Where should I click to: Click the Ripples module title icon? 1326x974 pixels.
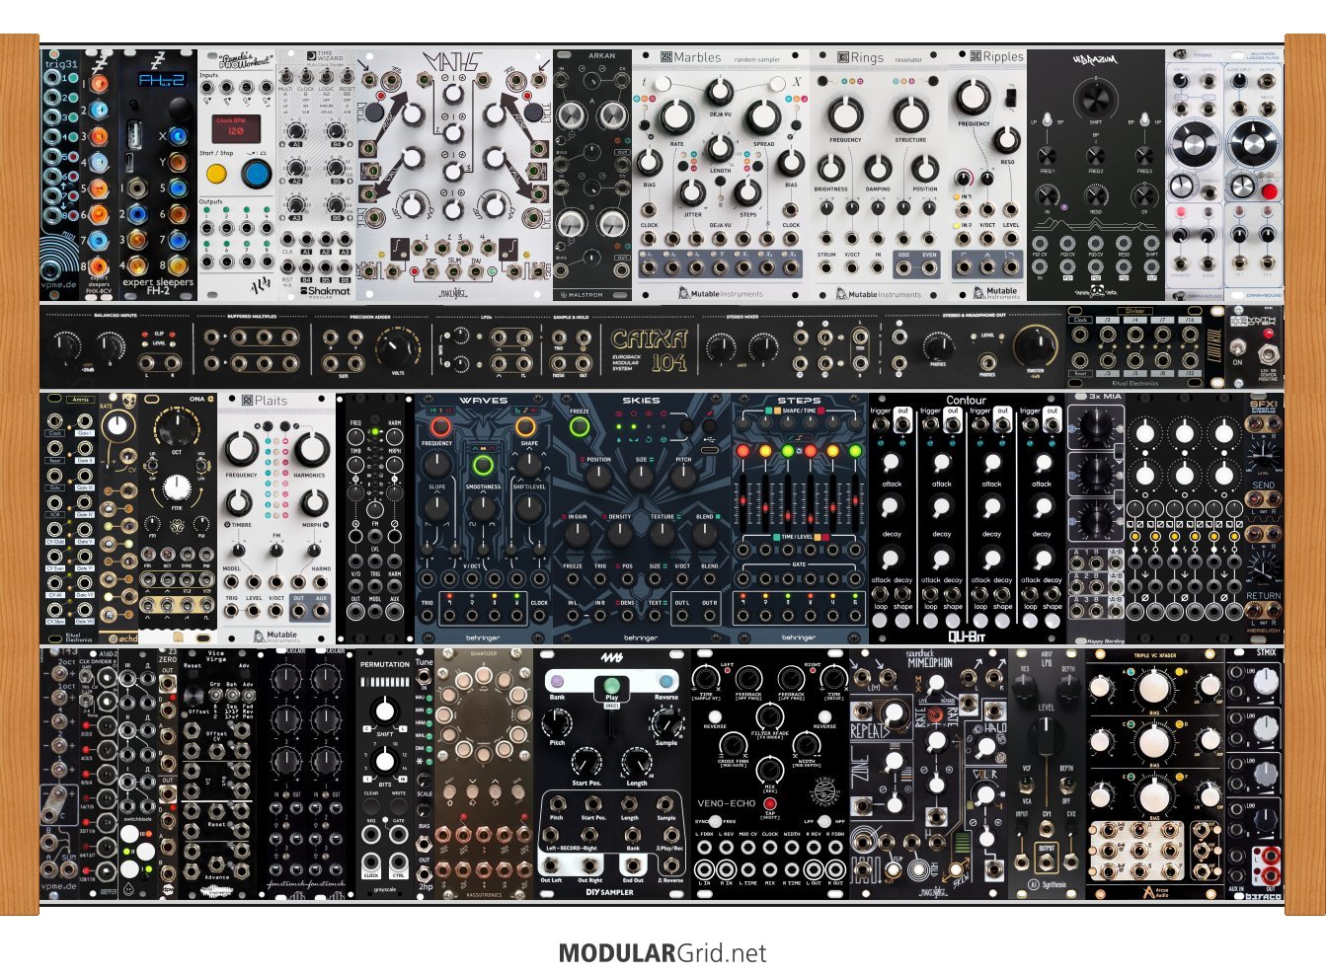coord(975,56)
